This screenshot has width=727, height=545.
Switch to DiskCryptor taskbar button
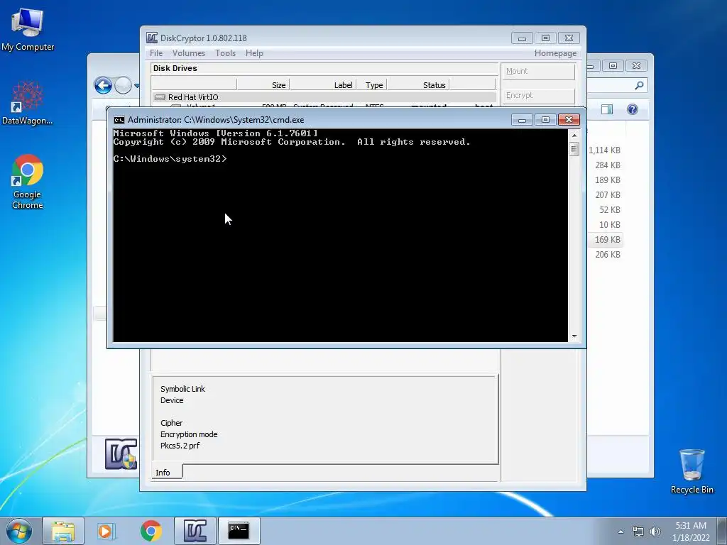pos(195,531)
